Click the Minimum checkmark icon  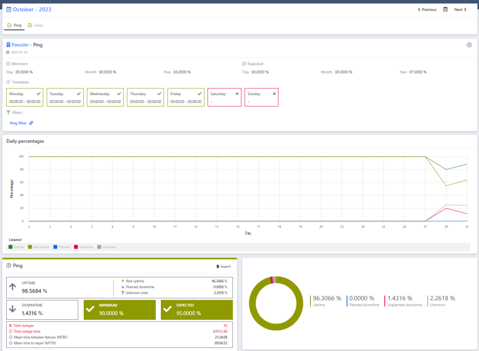90,309
